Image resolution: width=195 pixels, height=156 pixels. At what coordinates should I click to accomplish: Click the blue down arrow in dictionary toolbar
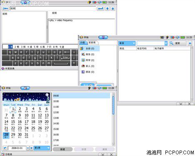(x=113, y=8)
